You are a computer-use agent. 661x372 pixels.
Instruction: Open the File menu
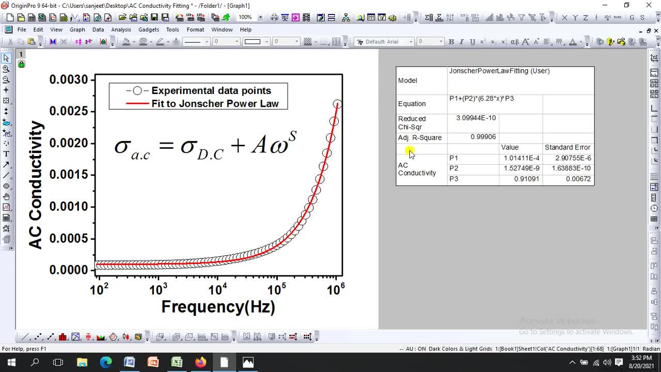click(22, 29)
